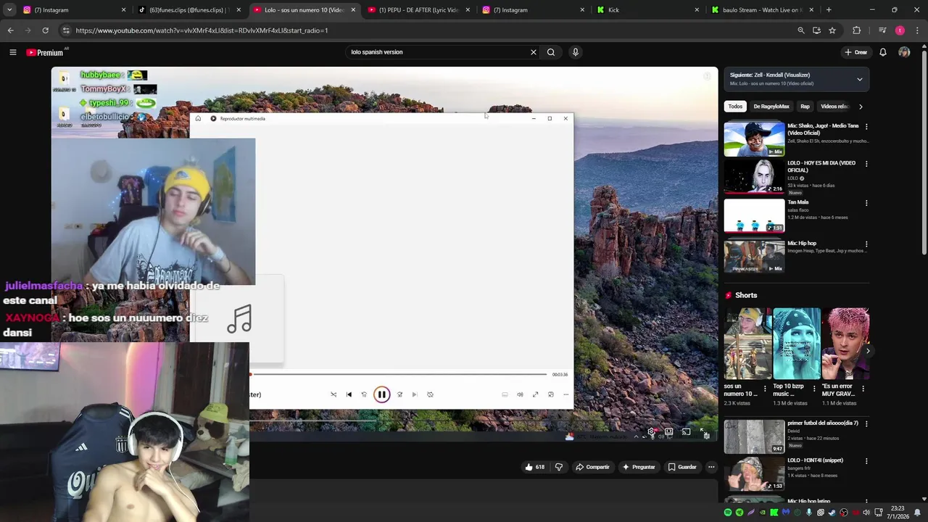
Task: Open Mix: Shako, Jugo! - Medio Tana thumbnail
Action: pyautogui.click(x=754, y=139)
